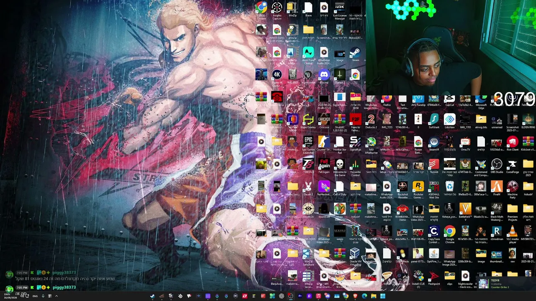The width and height of the screenshot is (536, 301).
Task: Launch Steam from the desktop
Action: coord(356,54)
